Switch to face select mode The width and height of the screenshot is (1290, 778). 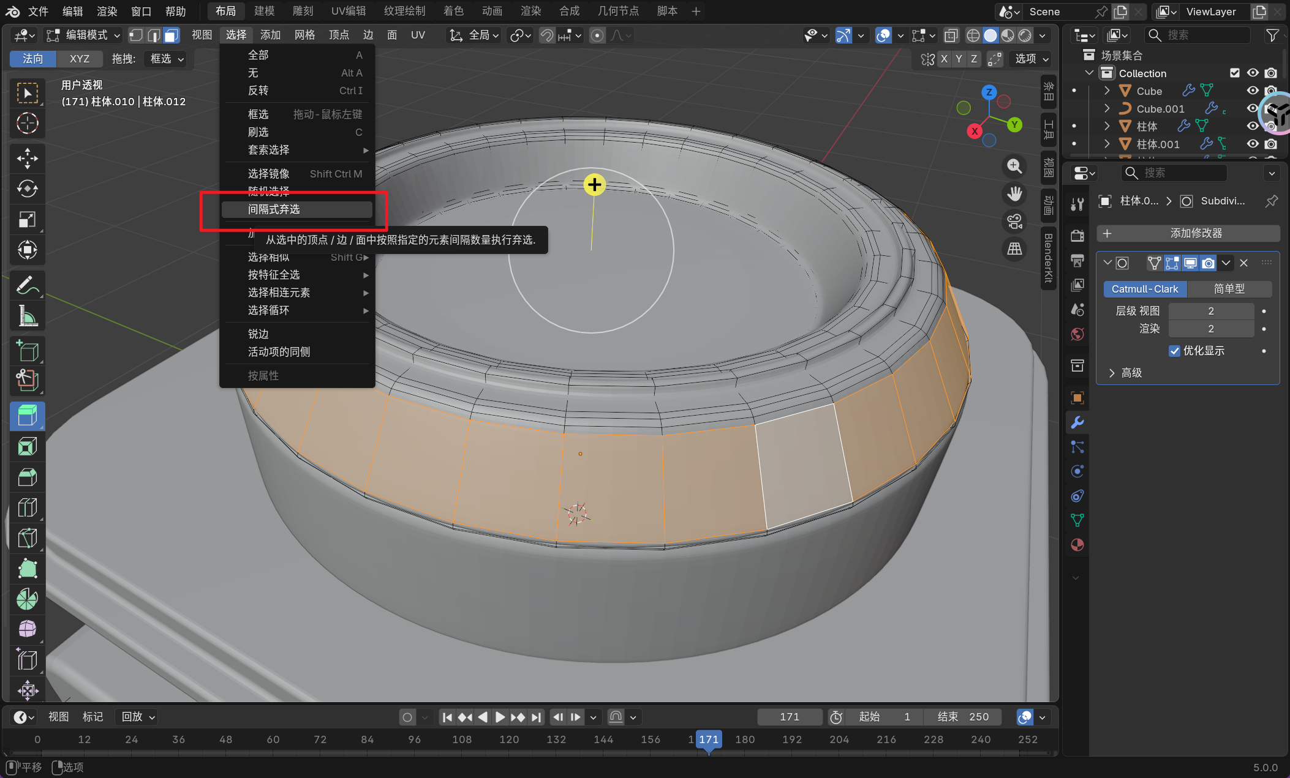coord(172,36)
